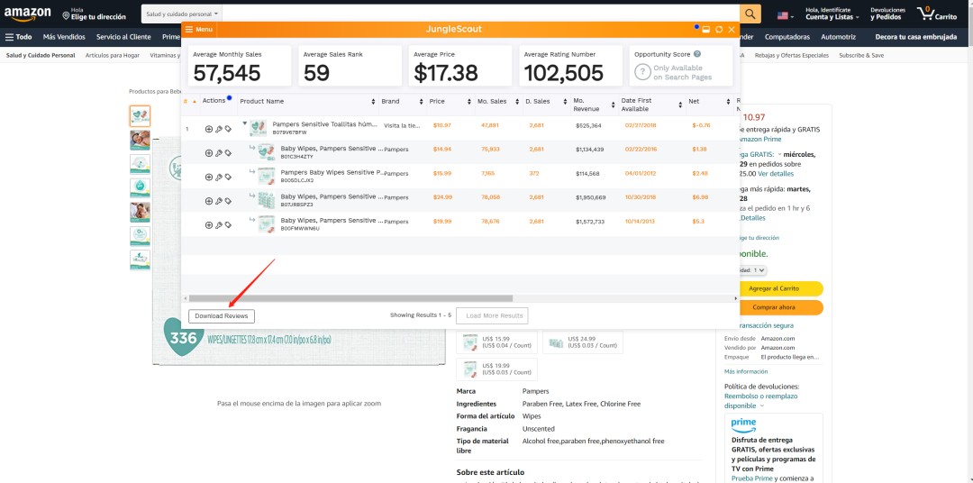973x483 pixels.
Task: Select the second product image thumbnail
Action: click(140, 140)
